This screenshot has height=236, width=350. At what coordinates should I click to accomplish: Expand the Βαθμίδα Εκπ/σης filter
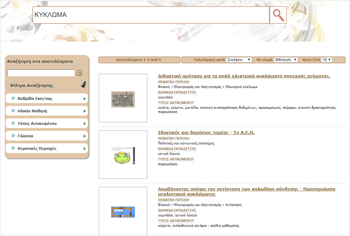click(47, 98)
